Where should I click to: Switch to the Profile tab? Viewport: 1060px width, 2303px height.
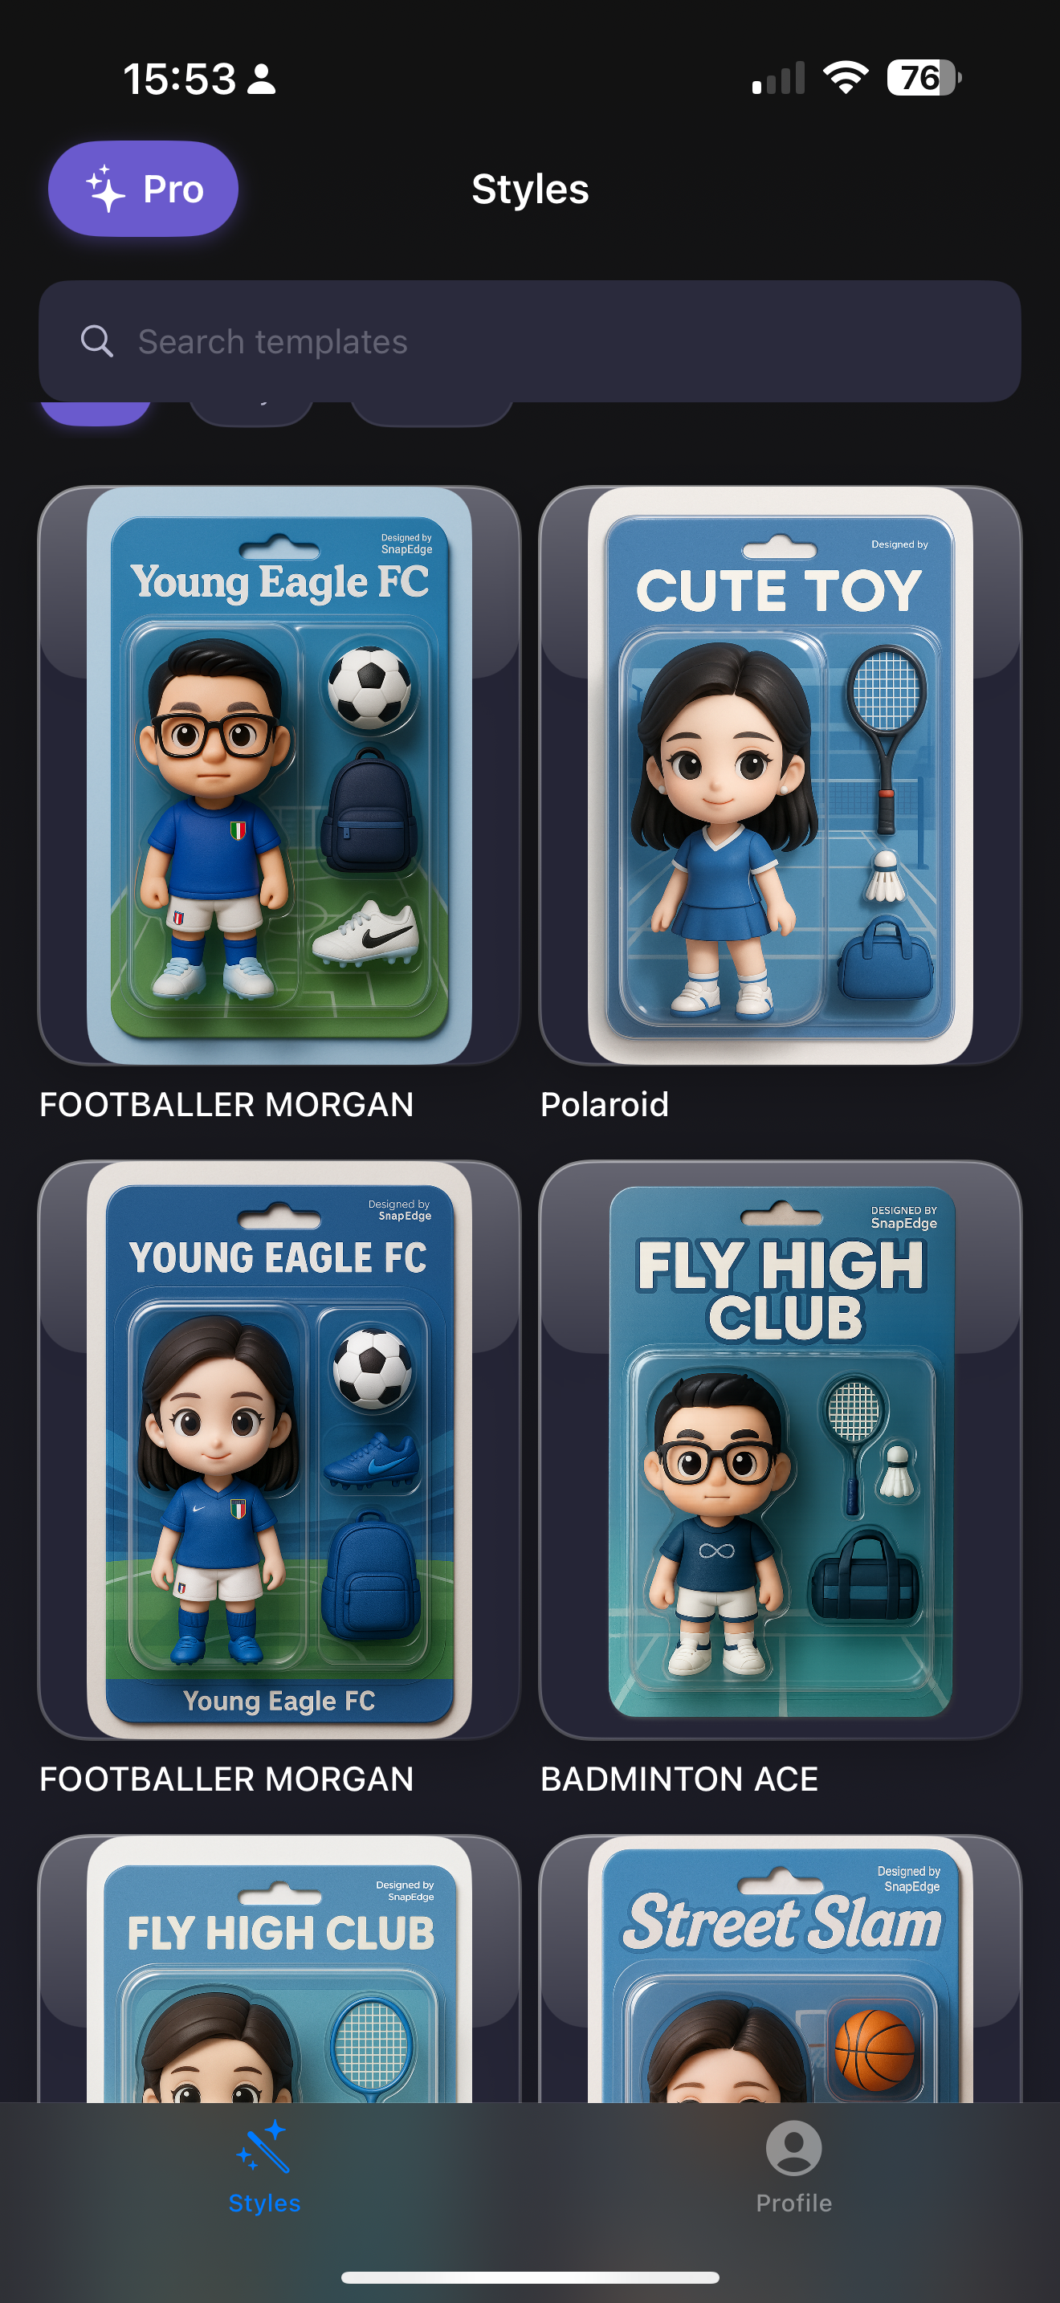click(x=793, y=2166)
